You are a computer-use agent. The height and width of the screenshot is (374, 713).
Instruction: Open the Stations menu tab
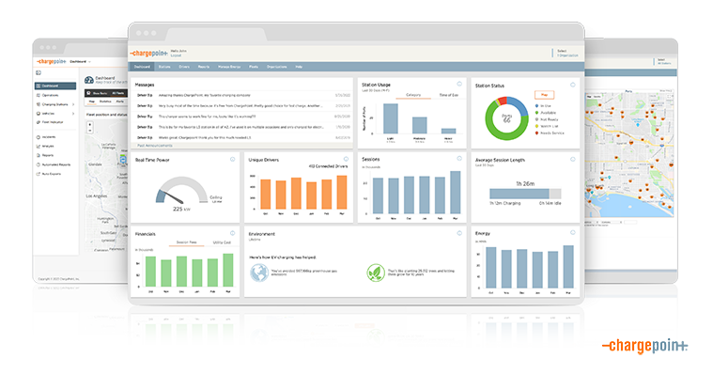point(164,67)
